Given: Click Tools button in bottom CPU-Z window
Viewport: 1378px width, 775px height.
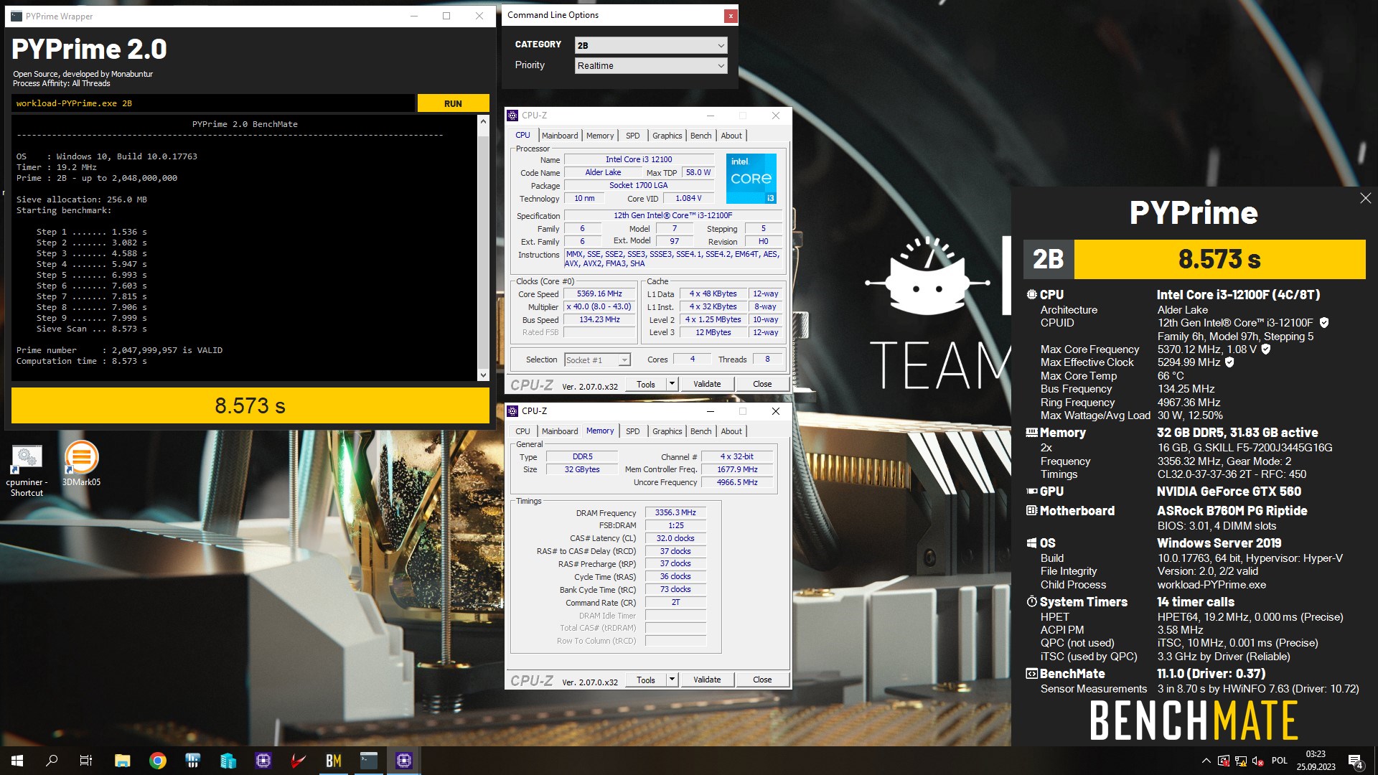Looking at the screenshot, I should [646, 680].
